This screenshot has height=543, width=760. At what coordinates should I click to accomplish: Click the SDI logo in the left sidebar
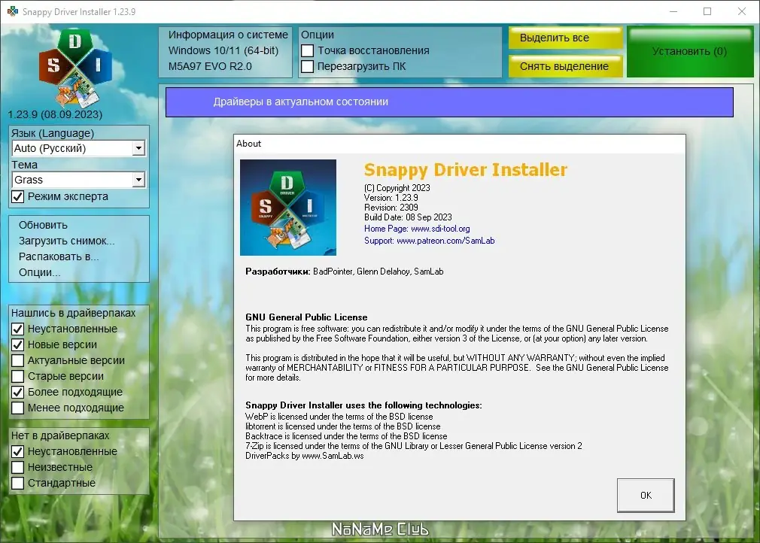(x=74, y=64)
